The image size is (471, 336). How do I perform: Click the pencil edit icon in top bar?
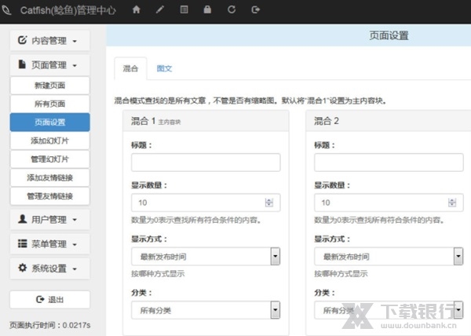161,9
